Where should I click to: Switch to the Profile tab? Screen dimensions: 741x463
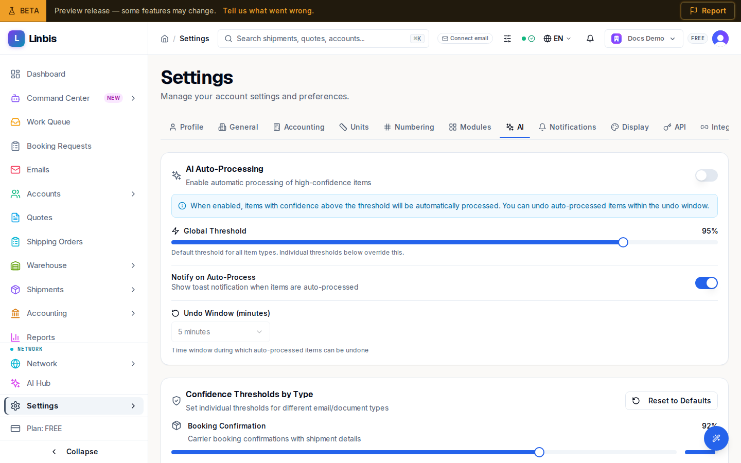pyautogui.click(x=186, y=127)
